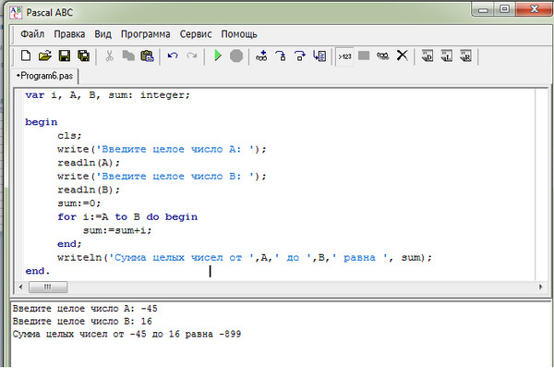Open the Программа menu
This screenshot has width=554, height=368.
[146, 34]
